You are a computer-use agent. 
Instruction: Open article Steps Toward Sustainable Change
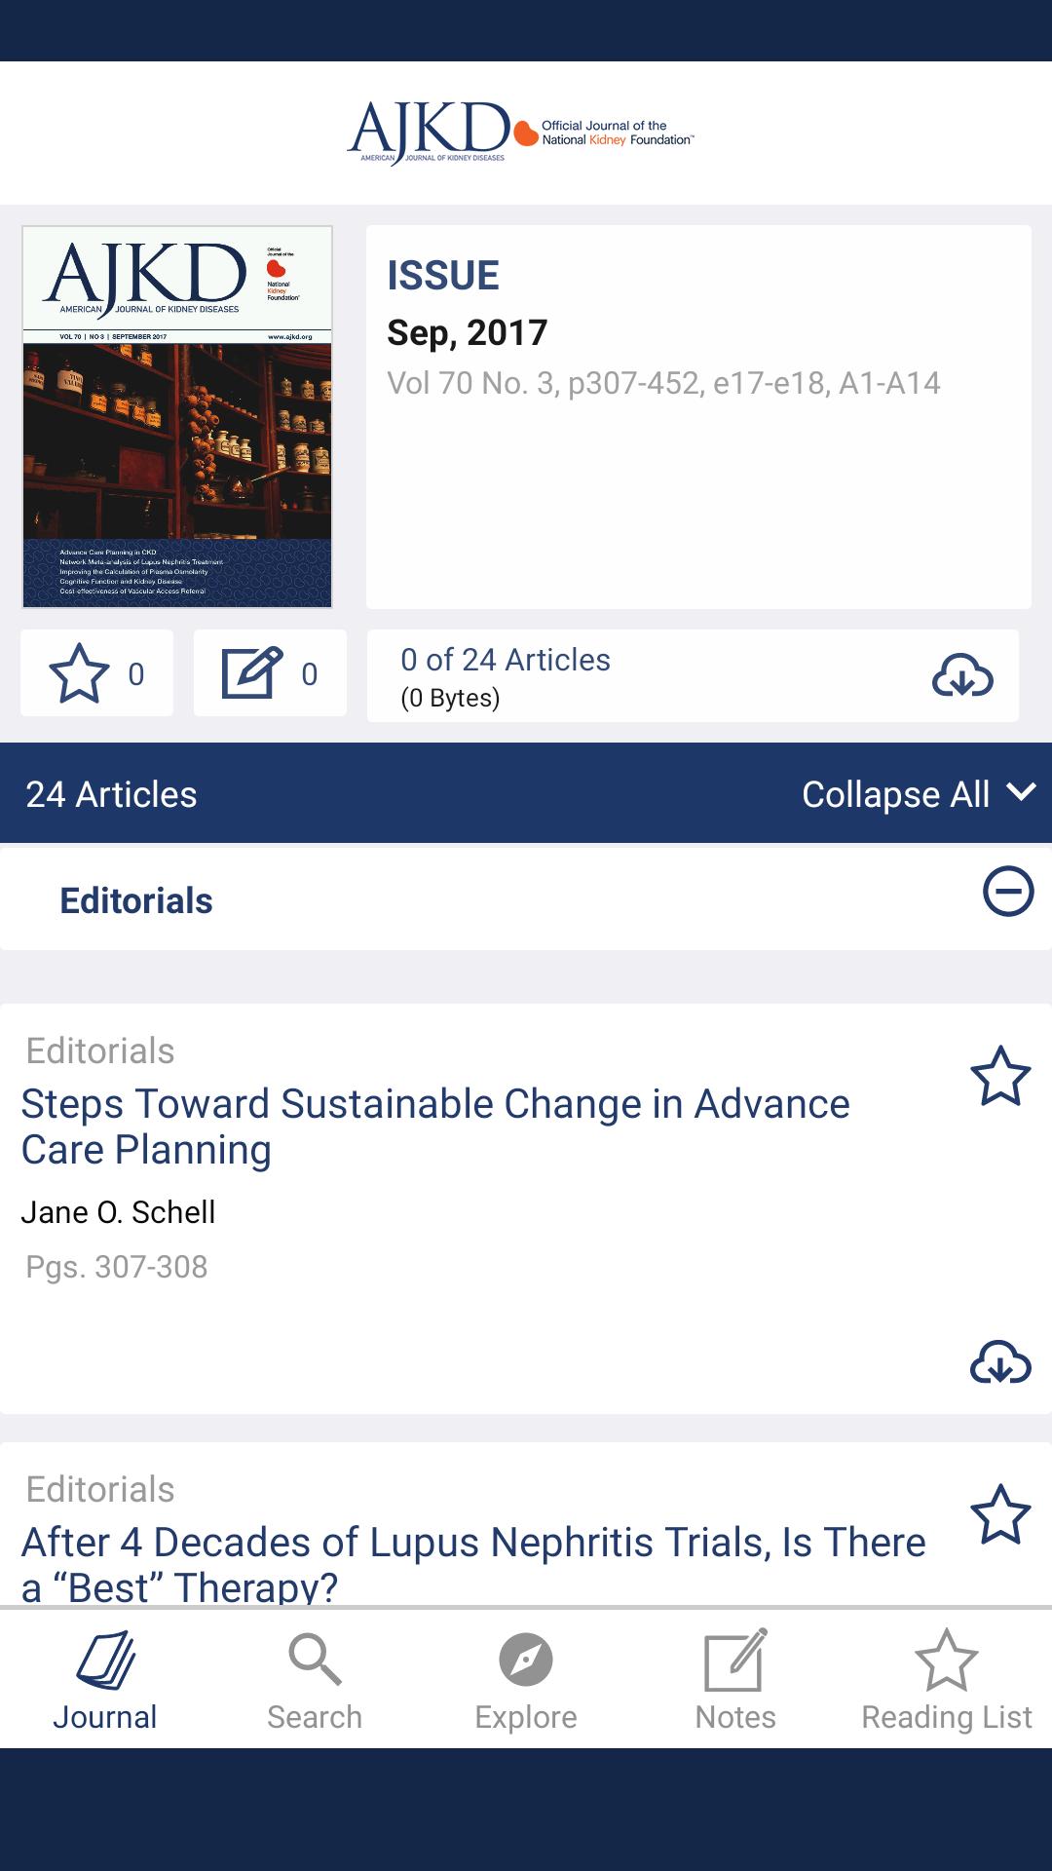pyautogui.click(x=435, y=1126)
